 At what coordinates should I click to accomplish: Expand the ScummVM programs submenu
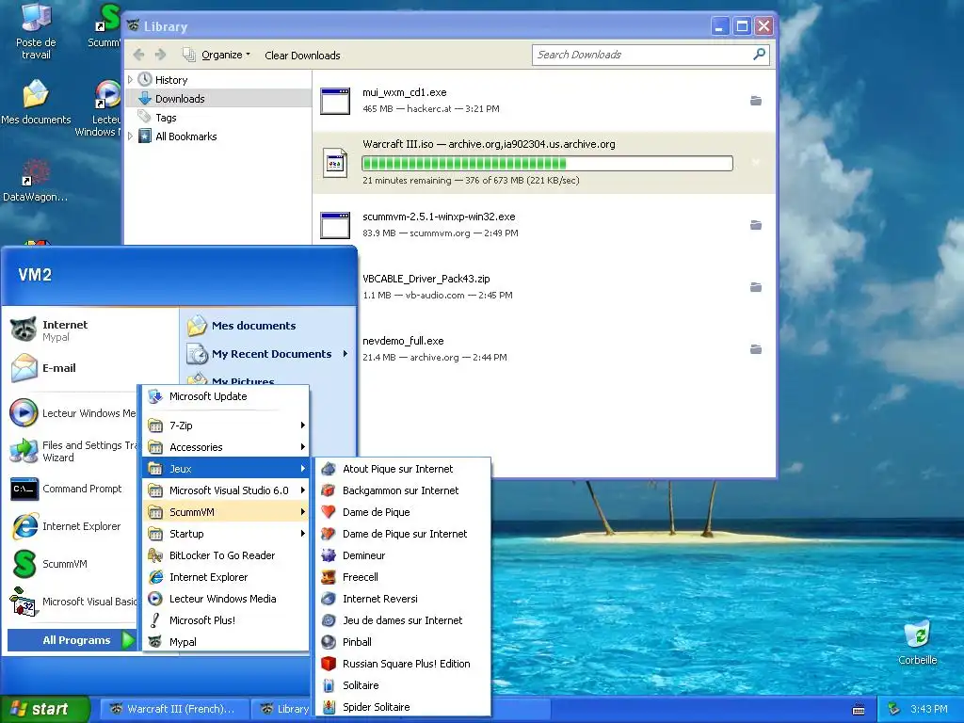point(226,512)
